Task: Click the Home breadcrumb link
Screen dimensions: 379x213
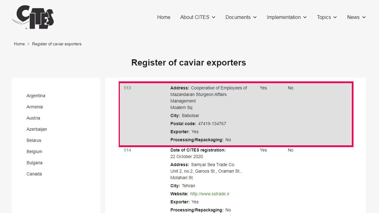Action: (x=19, y=44)
